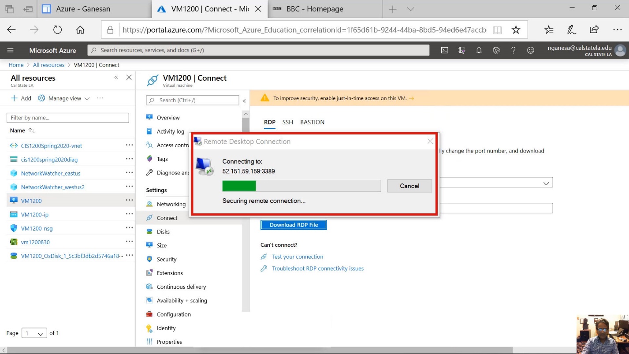Viewport: 629px width, 354px height.
Task: Click the Filter by name field
Action: pos(68,118)
